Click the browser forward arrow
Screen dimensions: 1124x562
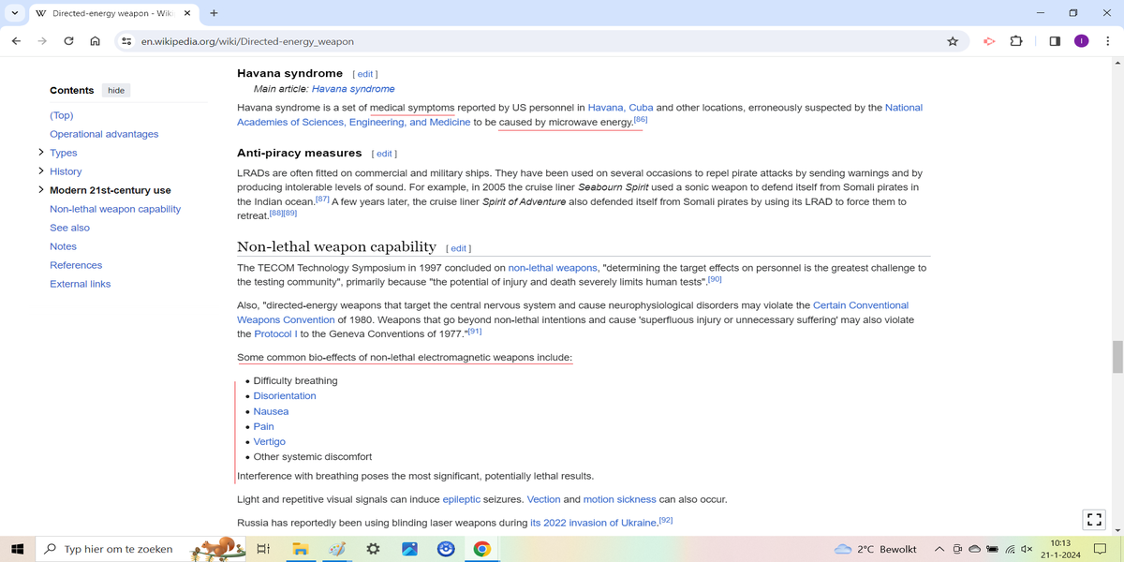coord(42,41)
